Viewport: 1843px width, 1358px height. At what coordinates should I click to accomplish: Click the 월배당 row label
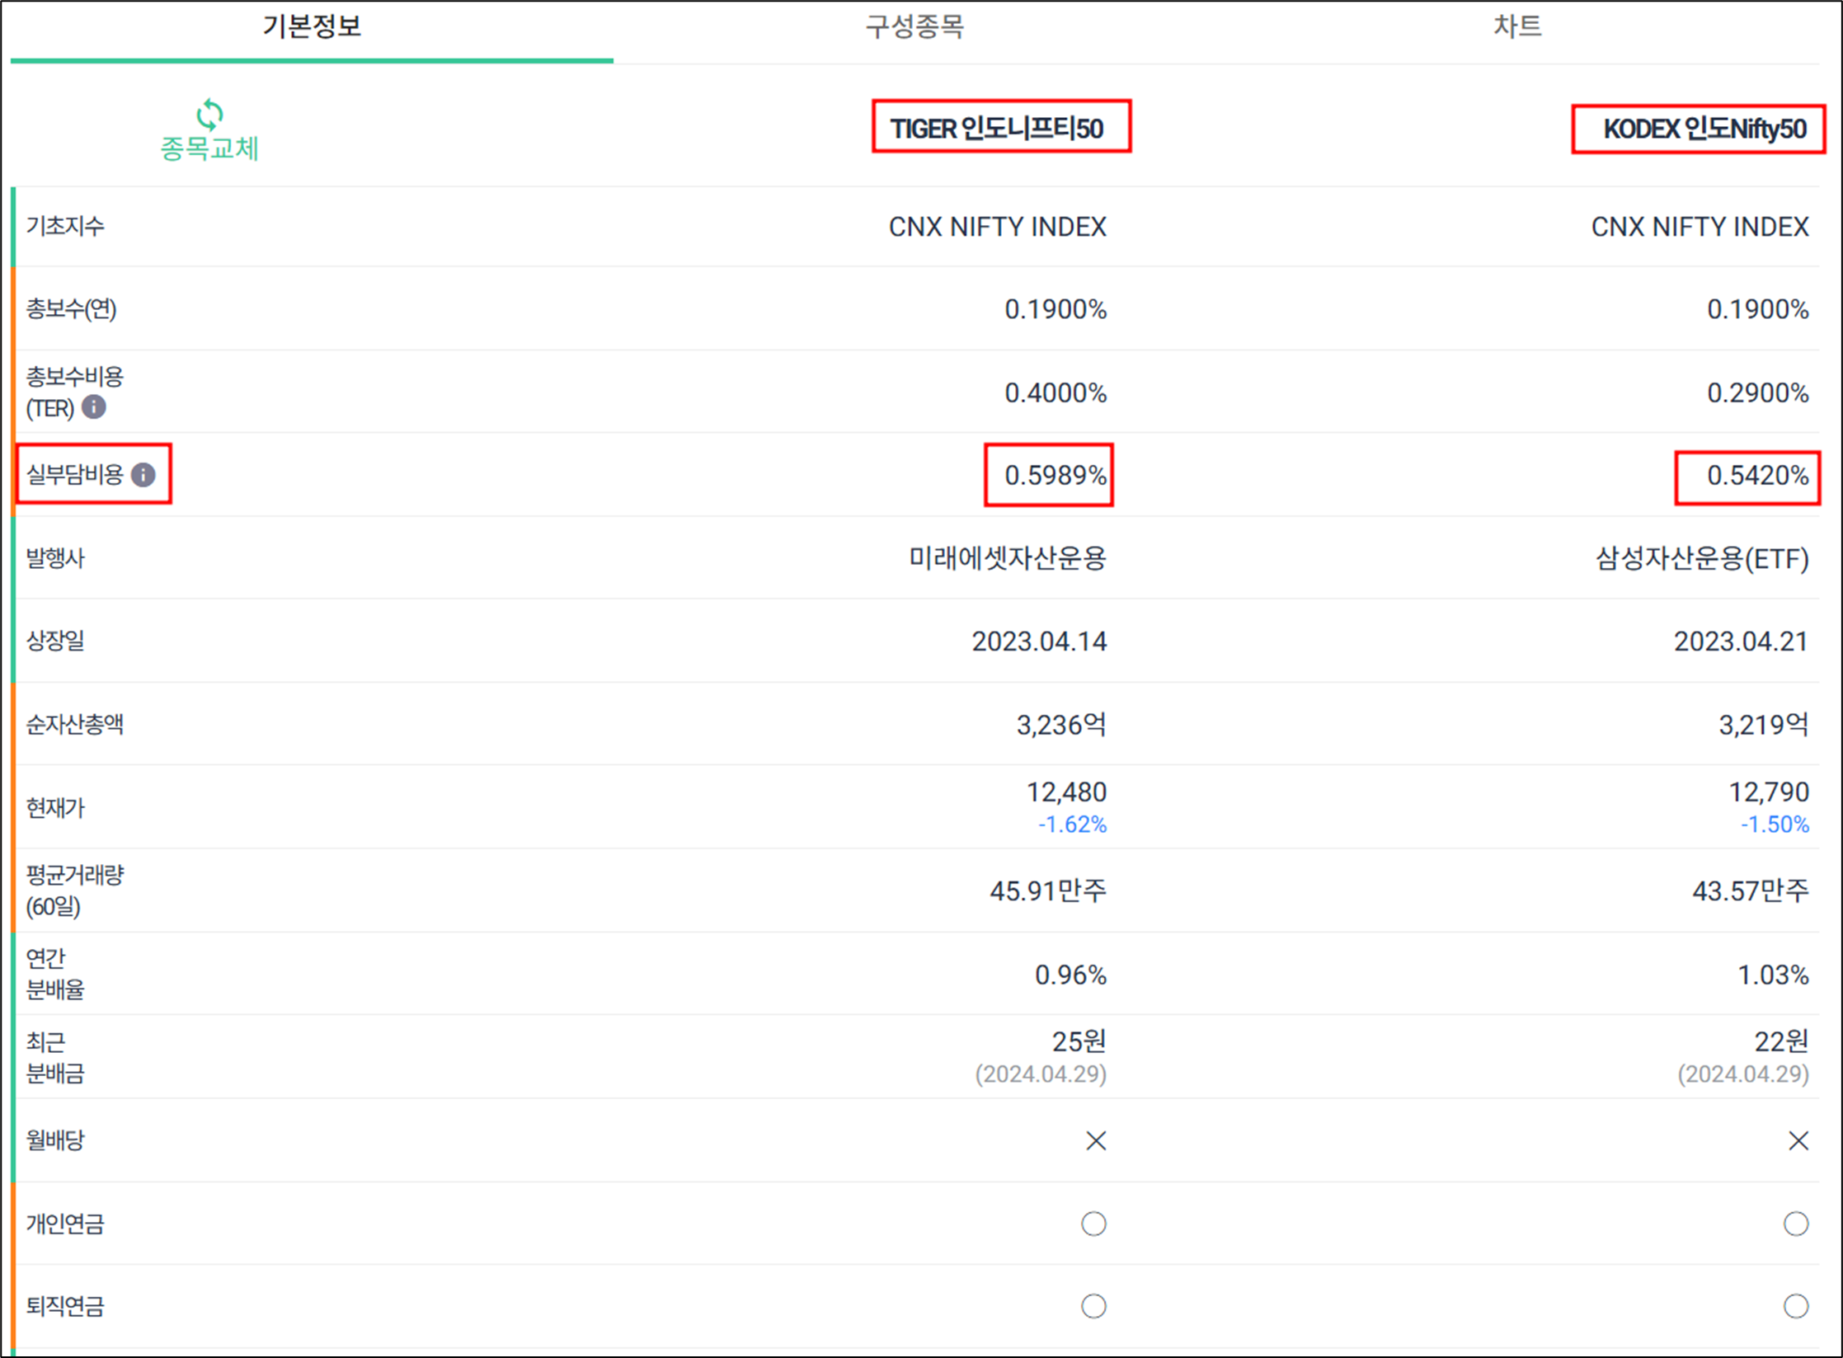pos(55,1140)
